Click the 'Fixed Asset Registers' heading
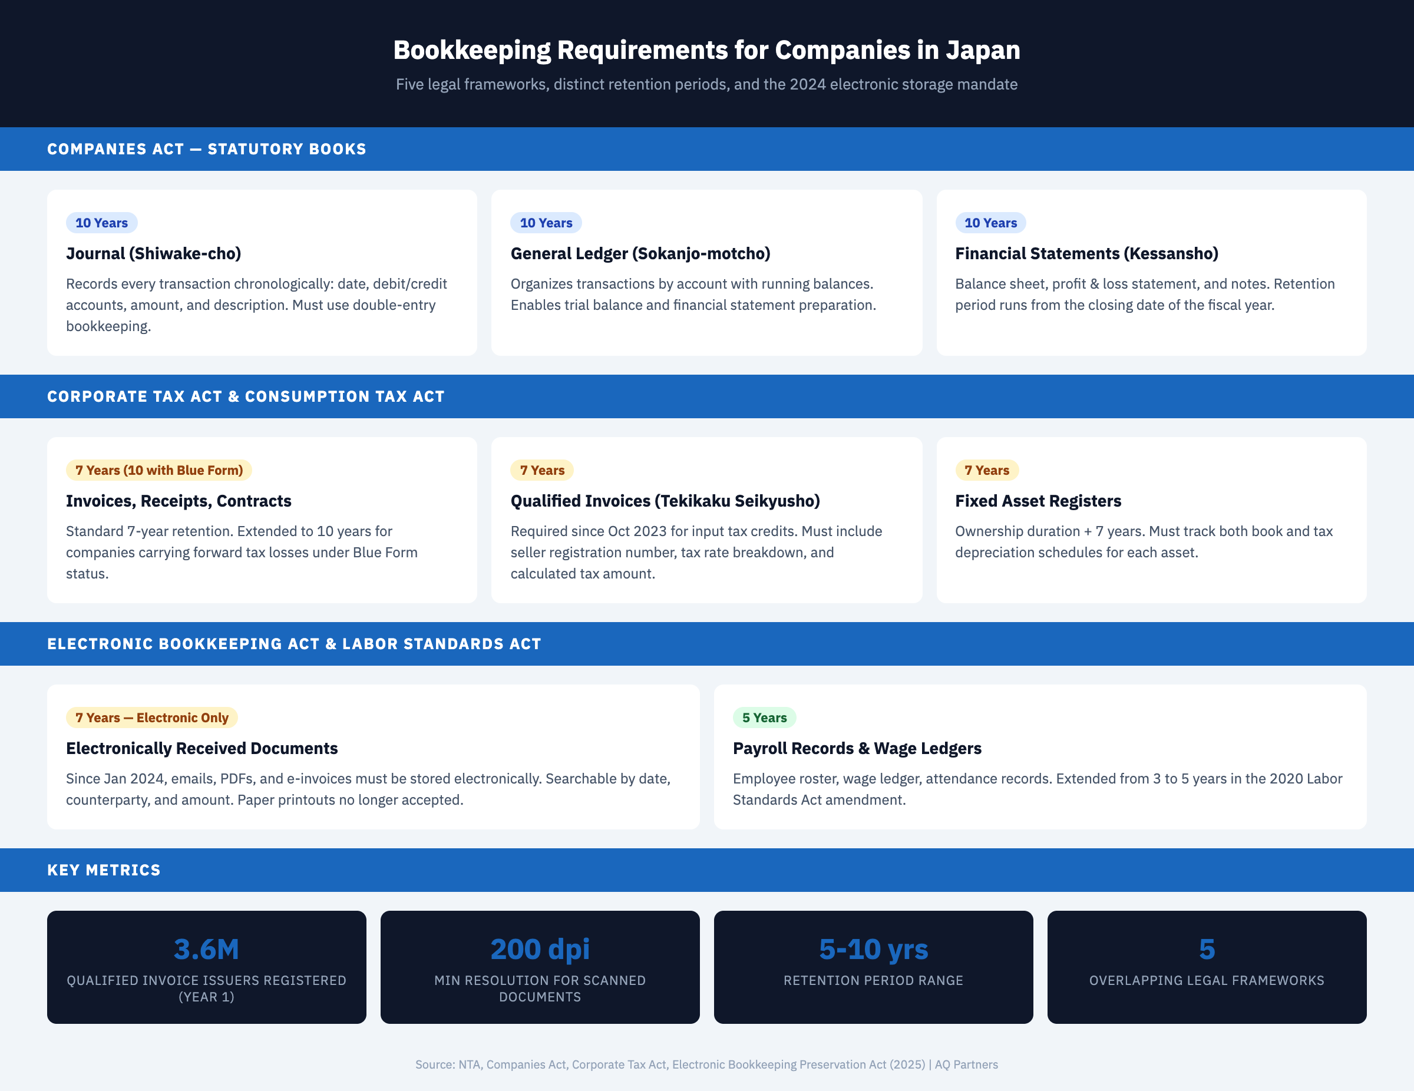Image resolution: width=1414 pixels, height=1091 pixels. [x=1037, y=501]
